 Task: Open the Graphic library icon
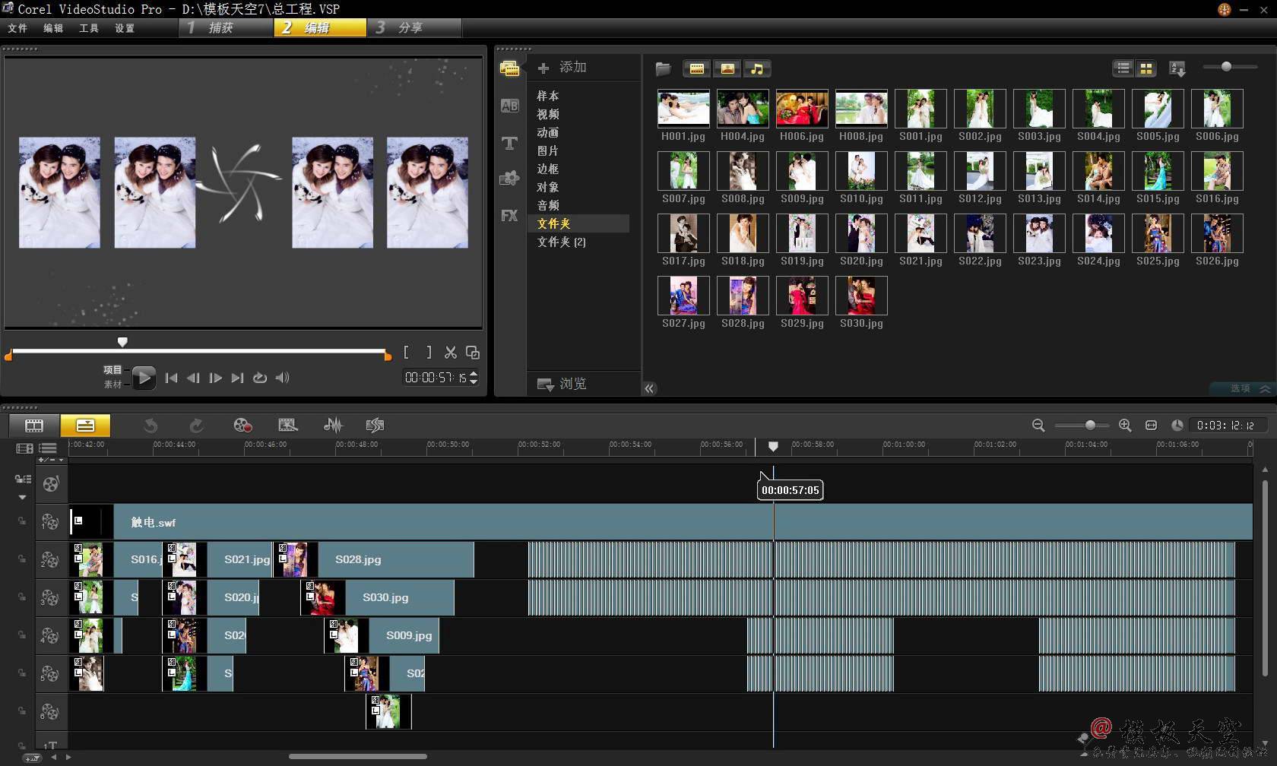pos(509,179)
